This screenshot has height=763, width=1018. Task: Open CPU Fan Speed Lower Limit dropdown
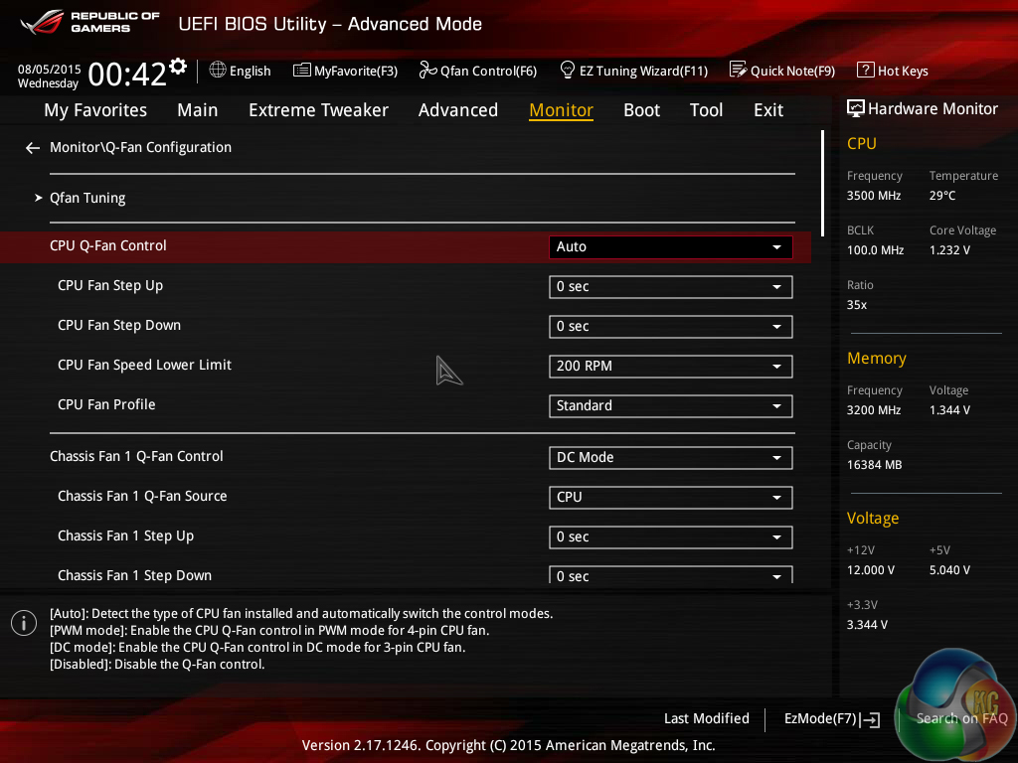coord(671,366)
